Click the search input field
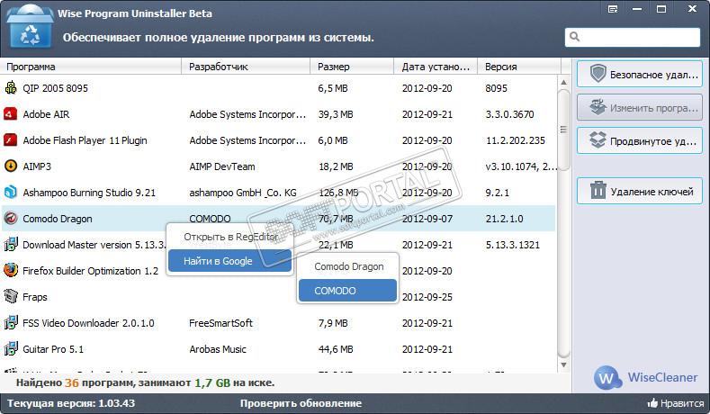 click(633, 37)
